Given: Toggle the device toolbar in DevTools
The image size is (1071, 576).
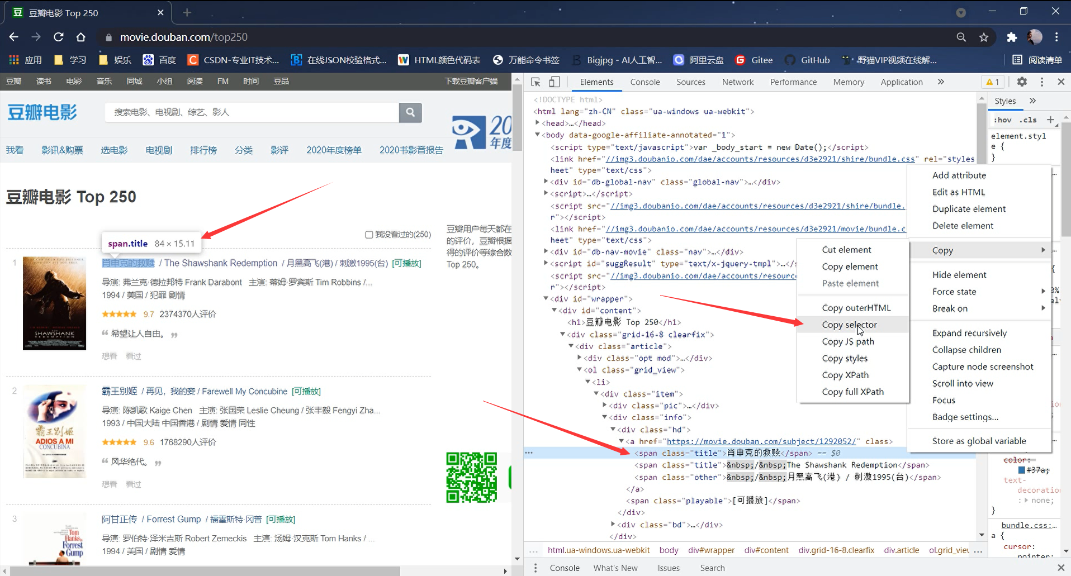Looking at the screenshot, I should [x=554, y=82].
